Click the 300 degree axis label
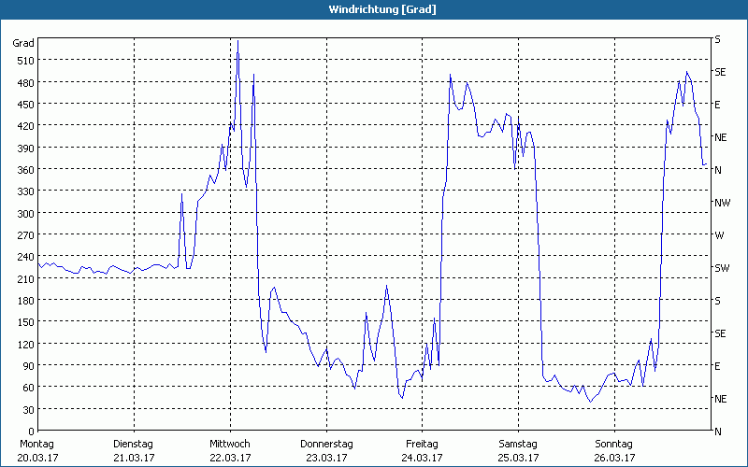Viewport: 748px width, 467px height. (26, 214)
